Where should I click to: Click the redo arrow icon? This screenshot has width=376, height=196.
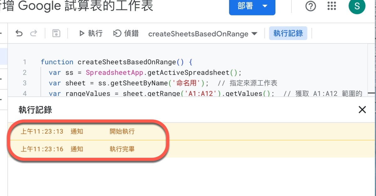[34, 34]
